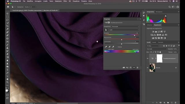Open the Livelli panel menu
Image resolution: width=185 pixels, height=104 pixels.
click(x=179, y=42)
